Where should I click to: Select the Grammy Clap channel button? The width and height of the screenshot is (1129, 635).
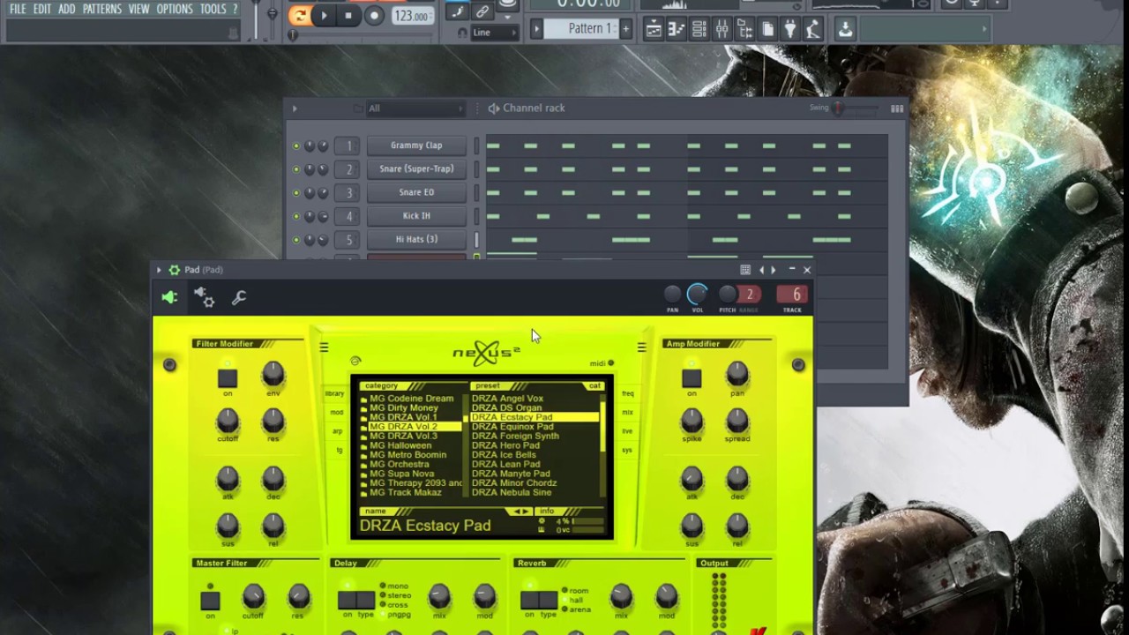point(416,146)
